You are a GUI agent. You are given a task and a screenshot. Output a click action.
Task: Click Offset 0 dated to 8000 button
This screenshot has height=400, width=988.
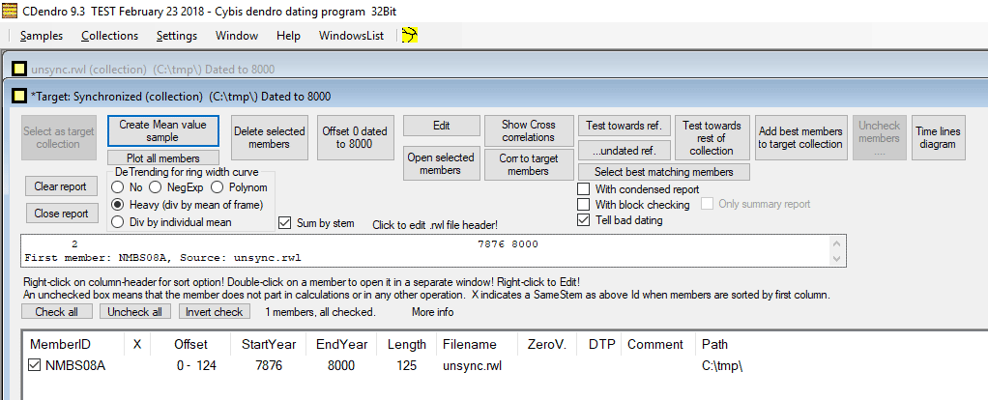(355, 137)
